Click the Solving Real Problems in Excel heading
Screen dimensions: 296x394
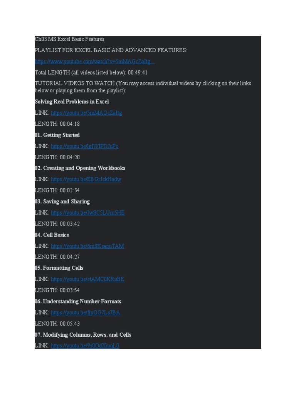coord(72,102)
